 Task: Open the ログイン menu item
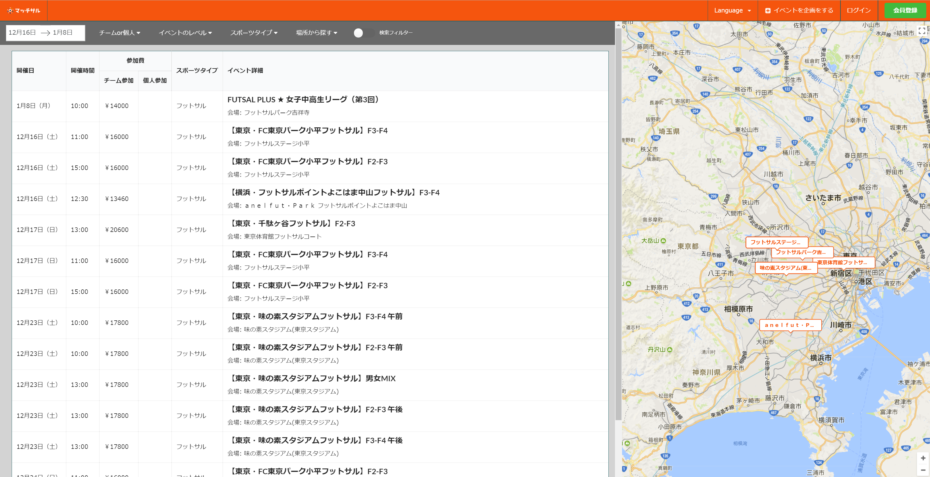click(859, 10)
